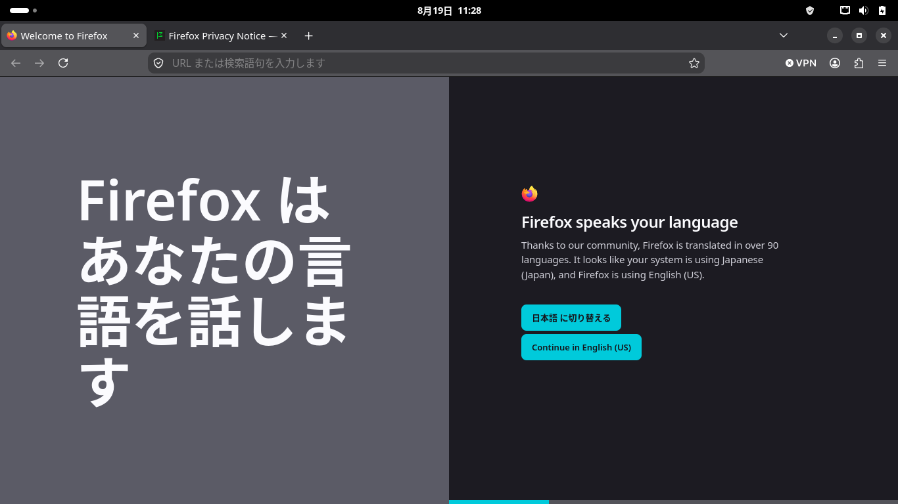This screenshot has height=504, width=898.
Task: Bookmark this page with the star icon
Action: [694, 63]
